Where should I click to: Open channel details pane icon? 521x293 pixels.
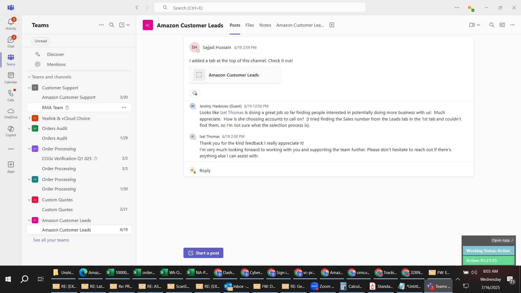pos(502,25)
